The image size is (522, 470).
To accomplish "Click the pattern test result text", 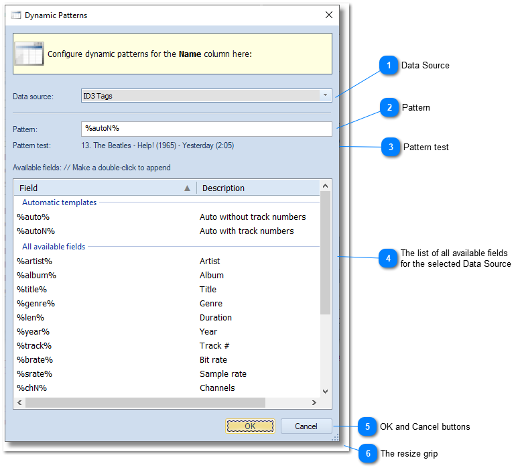I will click(157, 145).
